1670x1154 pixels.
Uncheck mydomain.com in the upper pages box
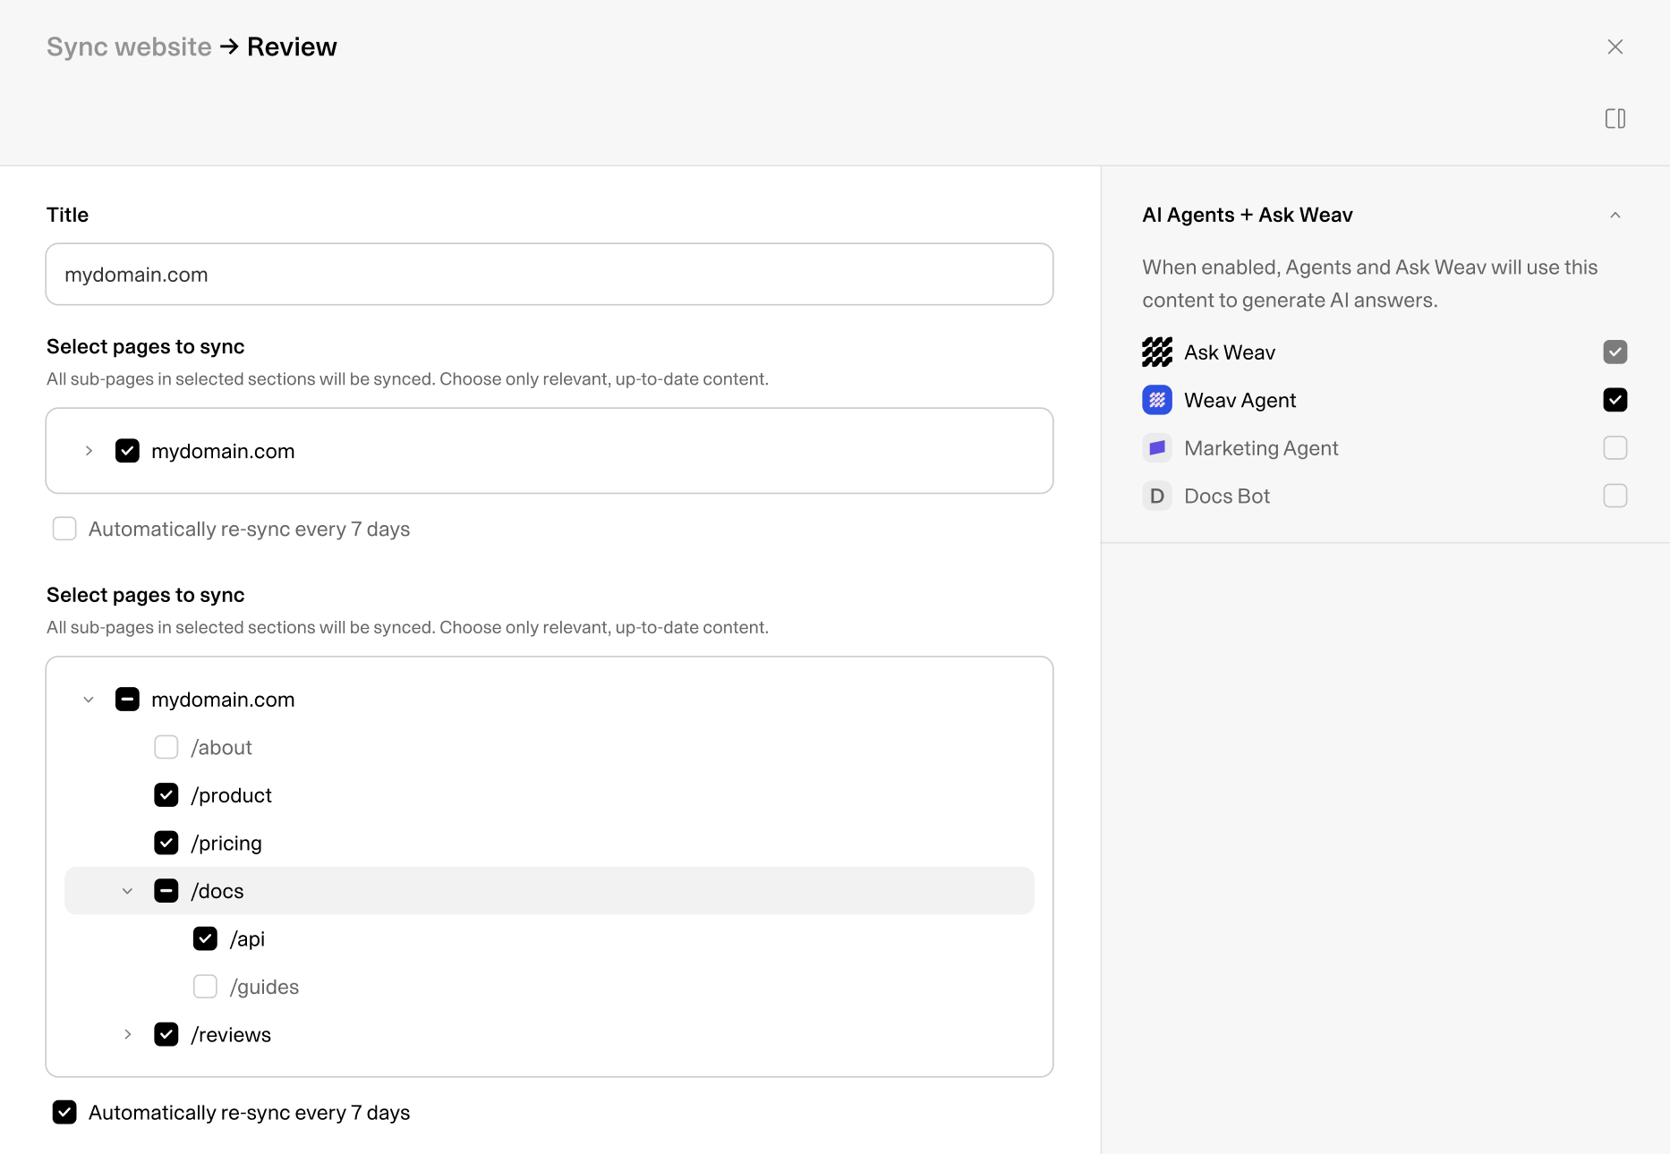click(x=127, y=451)
